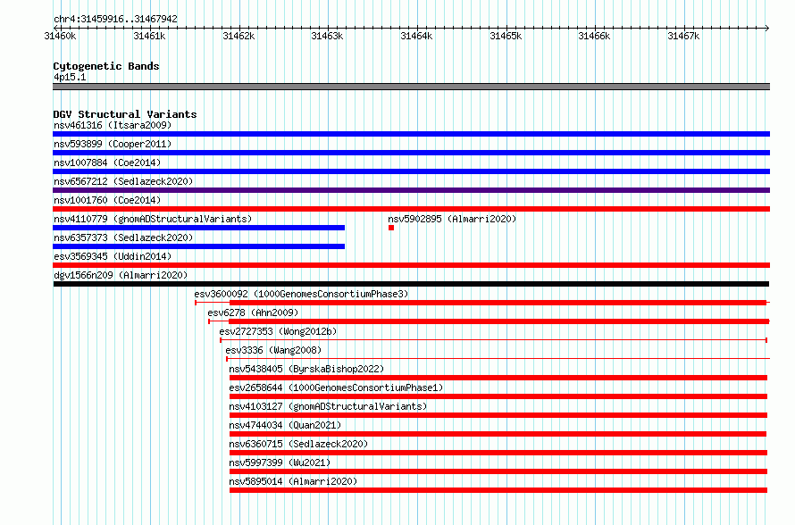The height and width of the screenshot is (525, 795).
Task: Click the red bar under esv3569345
Action: coord(411,265)
